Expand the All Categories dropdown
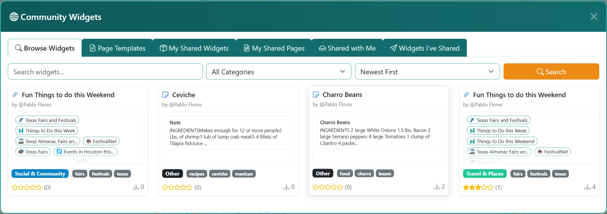 pos(279,71)
